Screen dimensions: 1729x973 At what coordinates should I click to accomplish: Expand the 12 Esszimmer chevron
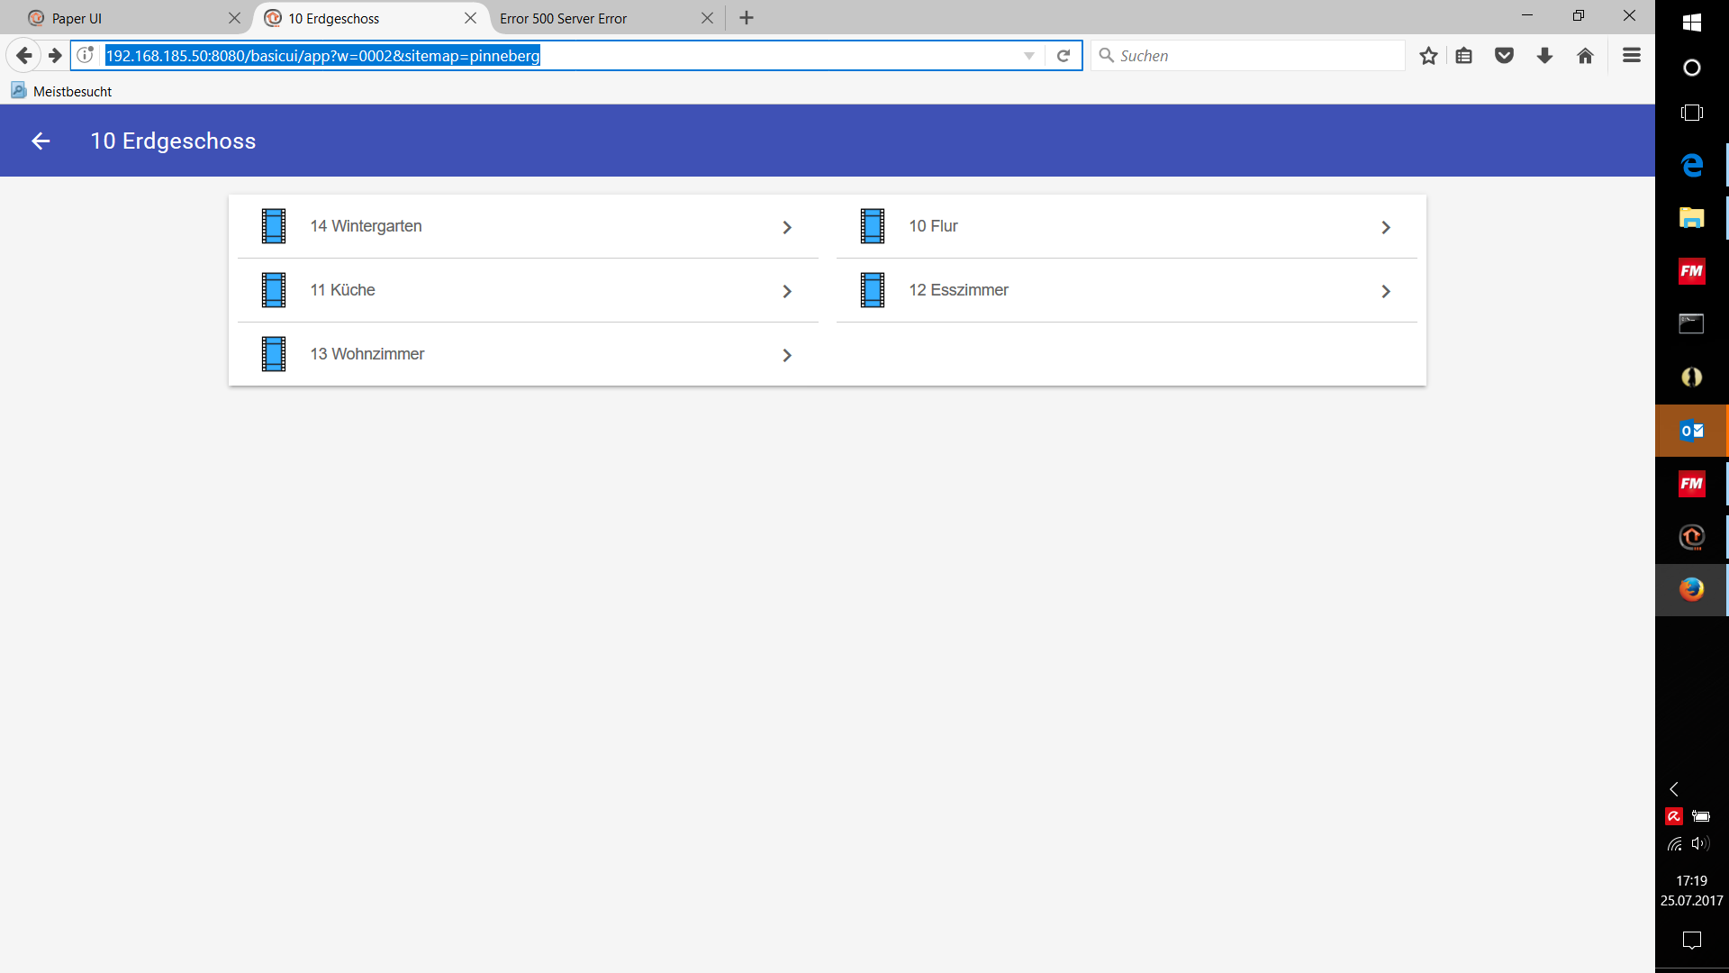[1386, 291]
